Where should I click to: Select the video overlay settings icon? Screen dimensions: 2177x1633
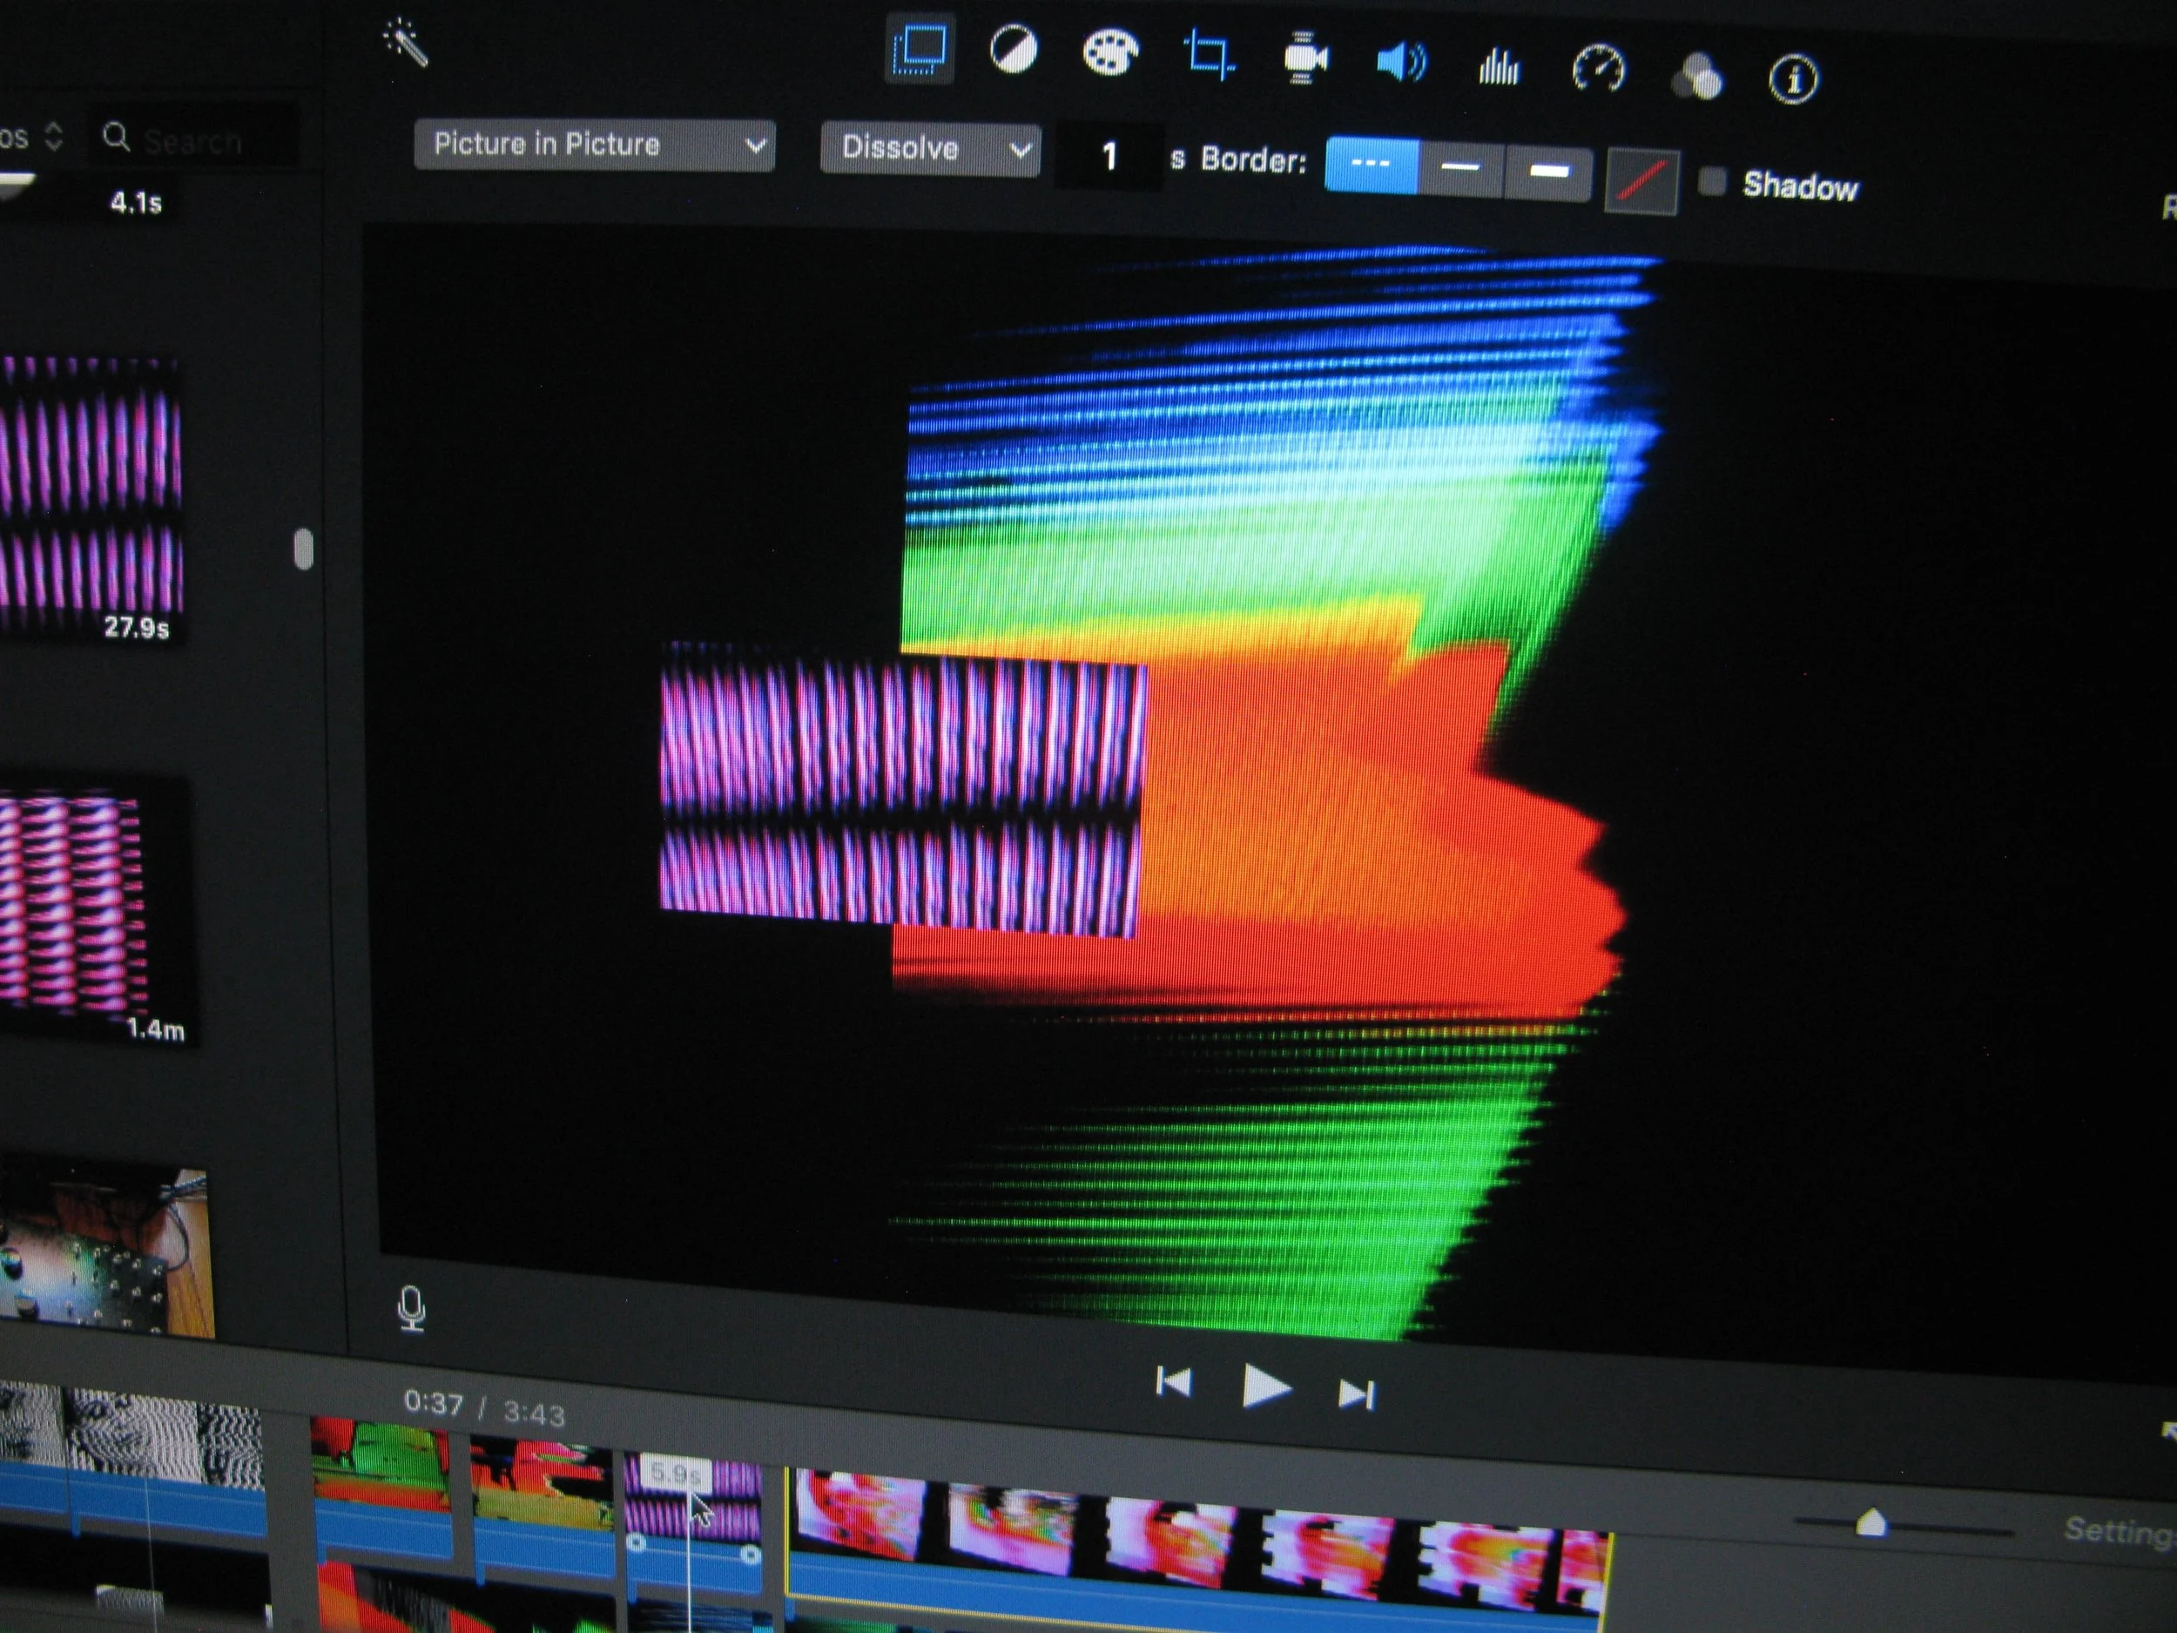920,50
